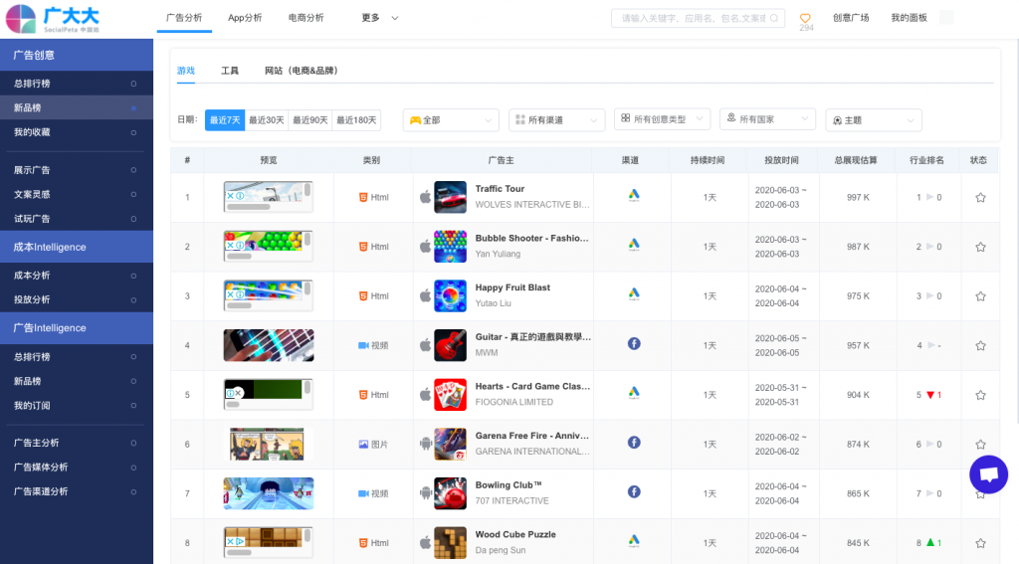Click Facebook channel icon for Garena Free Fire

click(x=634, y=443)
